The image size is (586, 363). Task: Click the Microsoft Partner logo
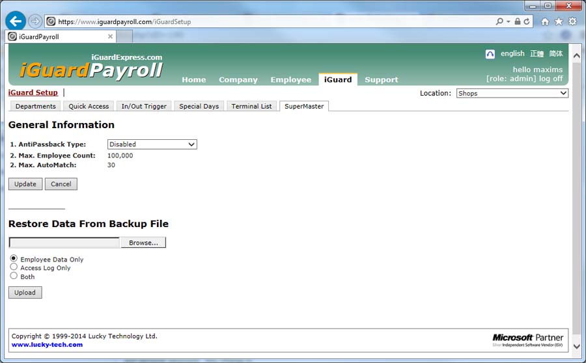pyautogui.click(x=527, y=340)
